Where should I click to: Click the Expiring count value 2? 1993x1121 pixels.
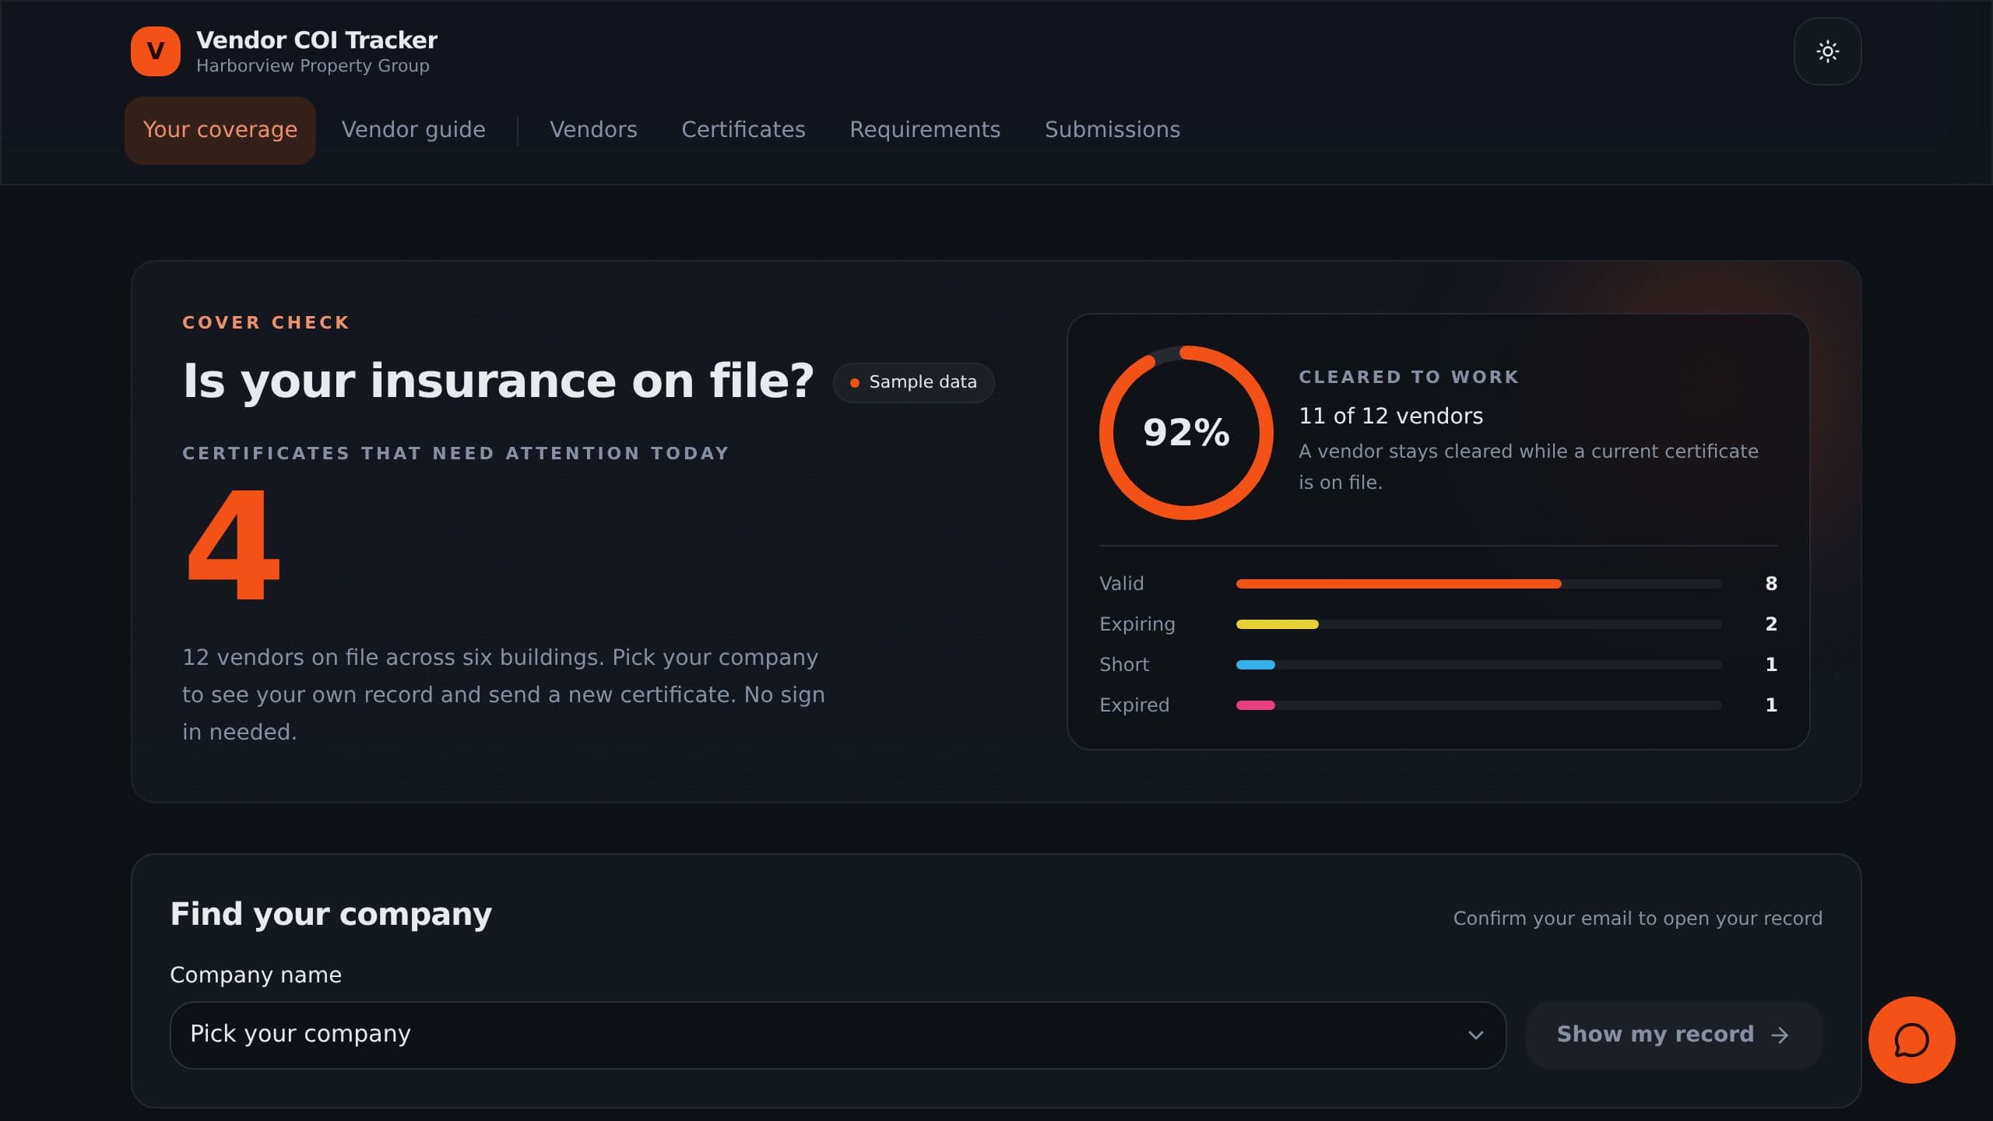tap(1771, 624)
